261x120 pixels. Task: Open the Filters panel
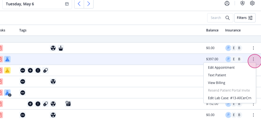click(x=245, y=18)
